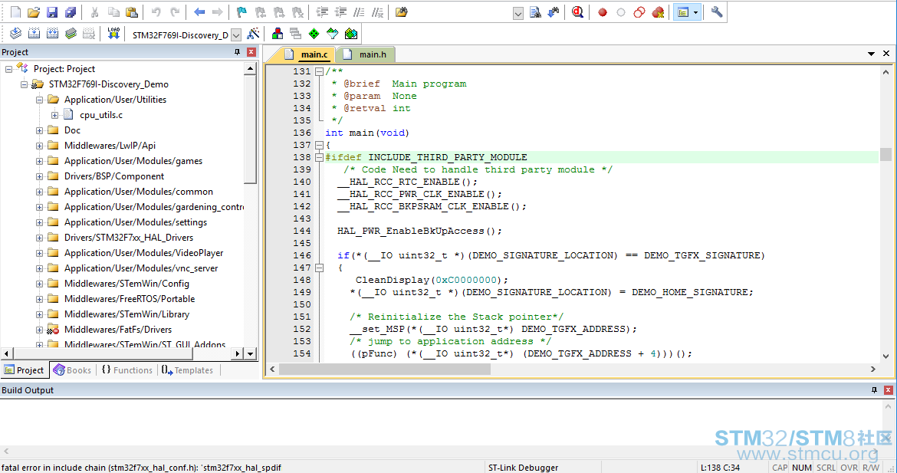Switch to the main.h tab
The image size is (897, 473).
[366, 54]
